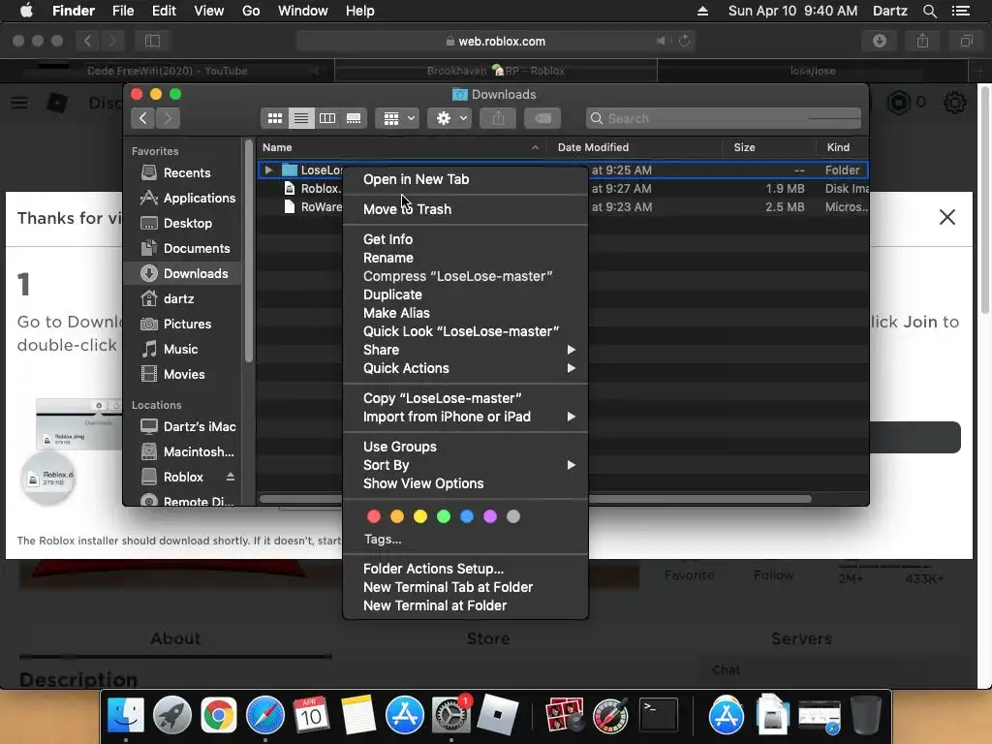The height and width of the screenshot is (744, 992).
Task: Choose Copy "LoseLose-master"
Action: point(466,398)
